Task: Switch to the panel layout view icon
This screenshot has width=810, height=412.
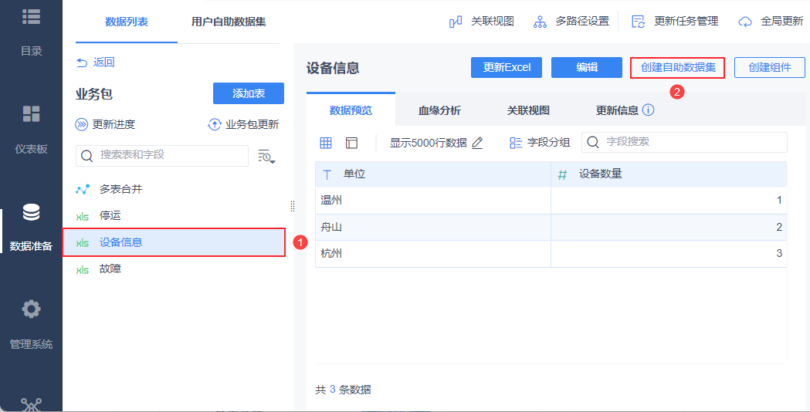Action: (x=352, y=143)
